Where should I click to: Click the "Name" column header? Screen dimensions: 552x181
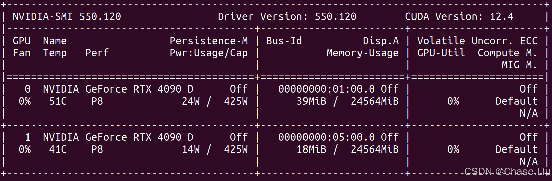coord(55,41)
